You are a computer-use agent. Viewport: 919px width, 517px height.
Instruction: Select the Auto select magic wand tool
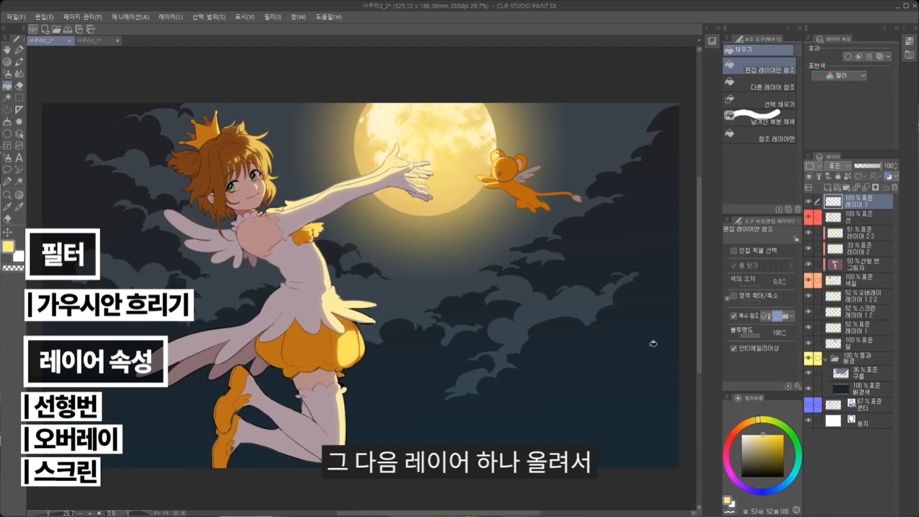pyautogui.click(x=7, y=98)
